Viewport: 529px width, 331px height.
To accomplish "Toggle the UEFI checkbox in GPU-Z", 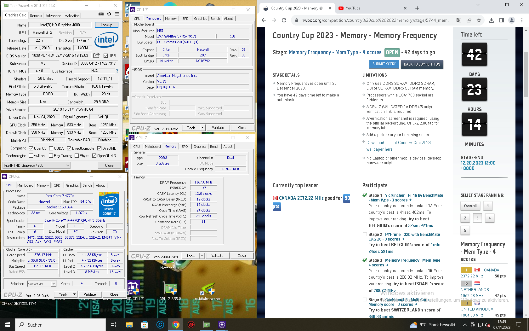I will point(105,56).
